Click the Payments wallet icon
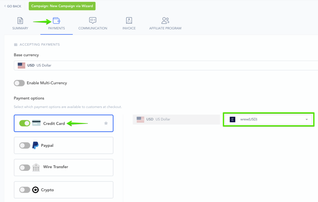This screenshot has width=318, height=202. 56,21
